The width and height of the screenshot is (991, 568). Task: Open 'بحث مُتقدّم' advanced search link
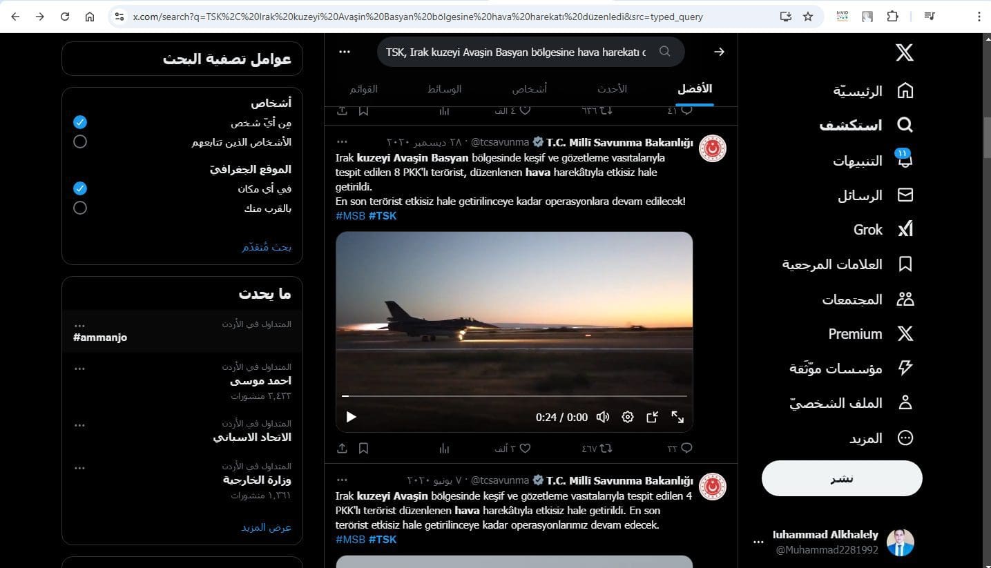[267, 247]
